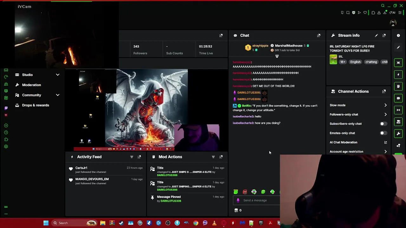Open Account age restriction options arrow
The height and width of the screenshot is (228, 406).
[x=385, y=152]
